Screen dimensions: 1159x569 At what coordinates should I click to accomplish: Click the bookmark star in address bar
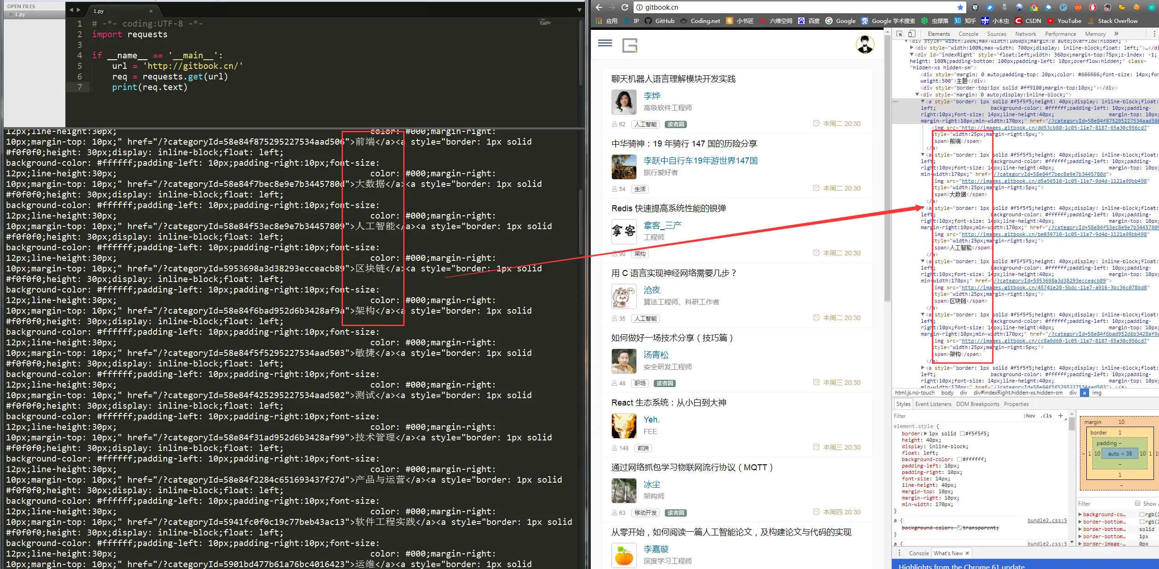click(x=960, y=7)
